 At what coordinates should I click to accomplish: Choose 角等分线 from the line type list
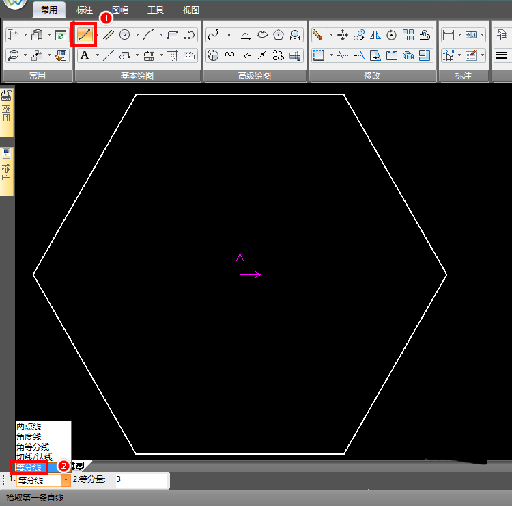point(43,447)
